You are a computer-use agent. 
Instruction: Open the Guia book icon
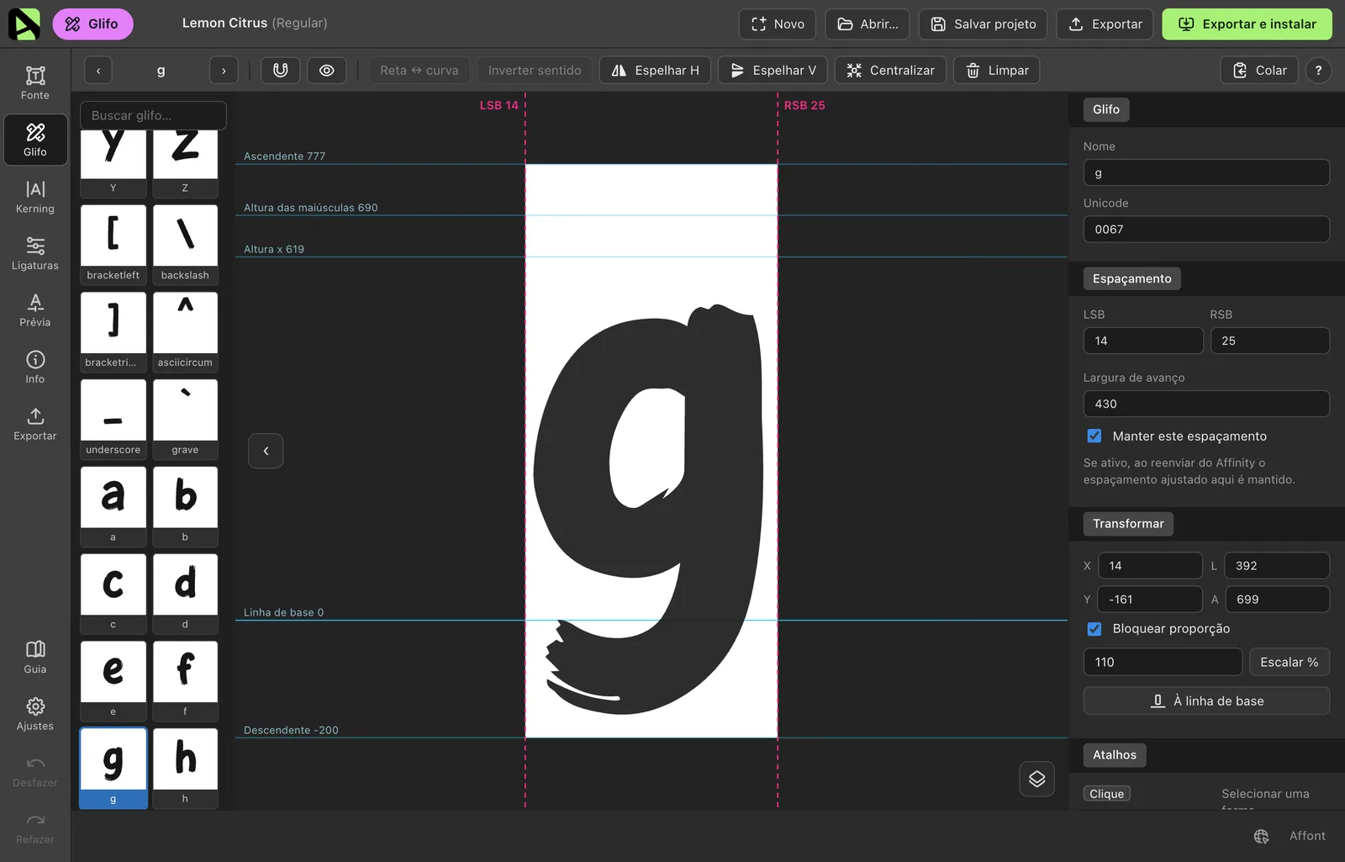[x=35, y=657]
